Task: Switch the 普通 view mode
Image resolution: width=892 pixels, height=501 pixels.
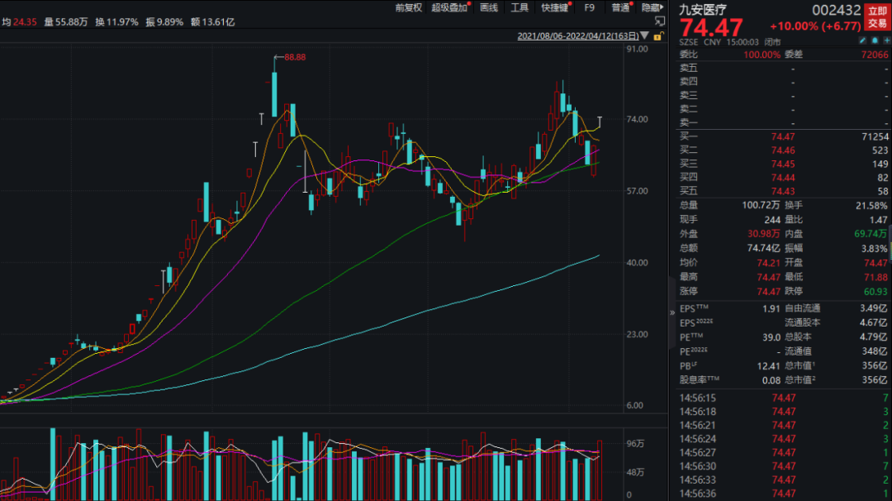Action: [619, 7]
